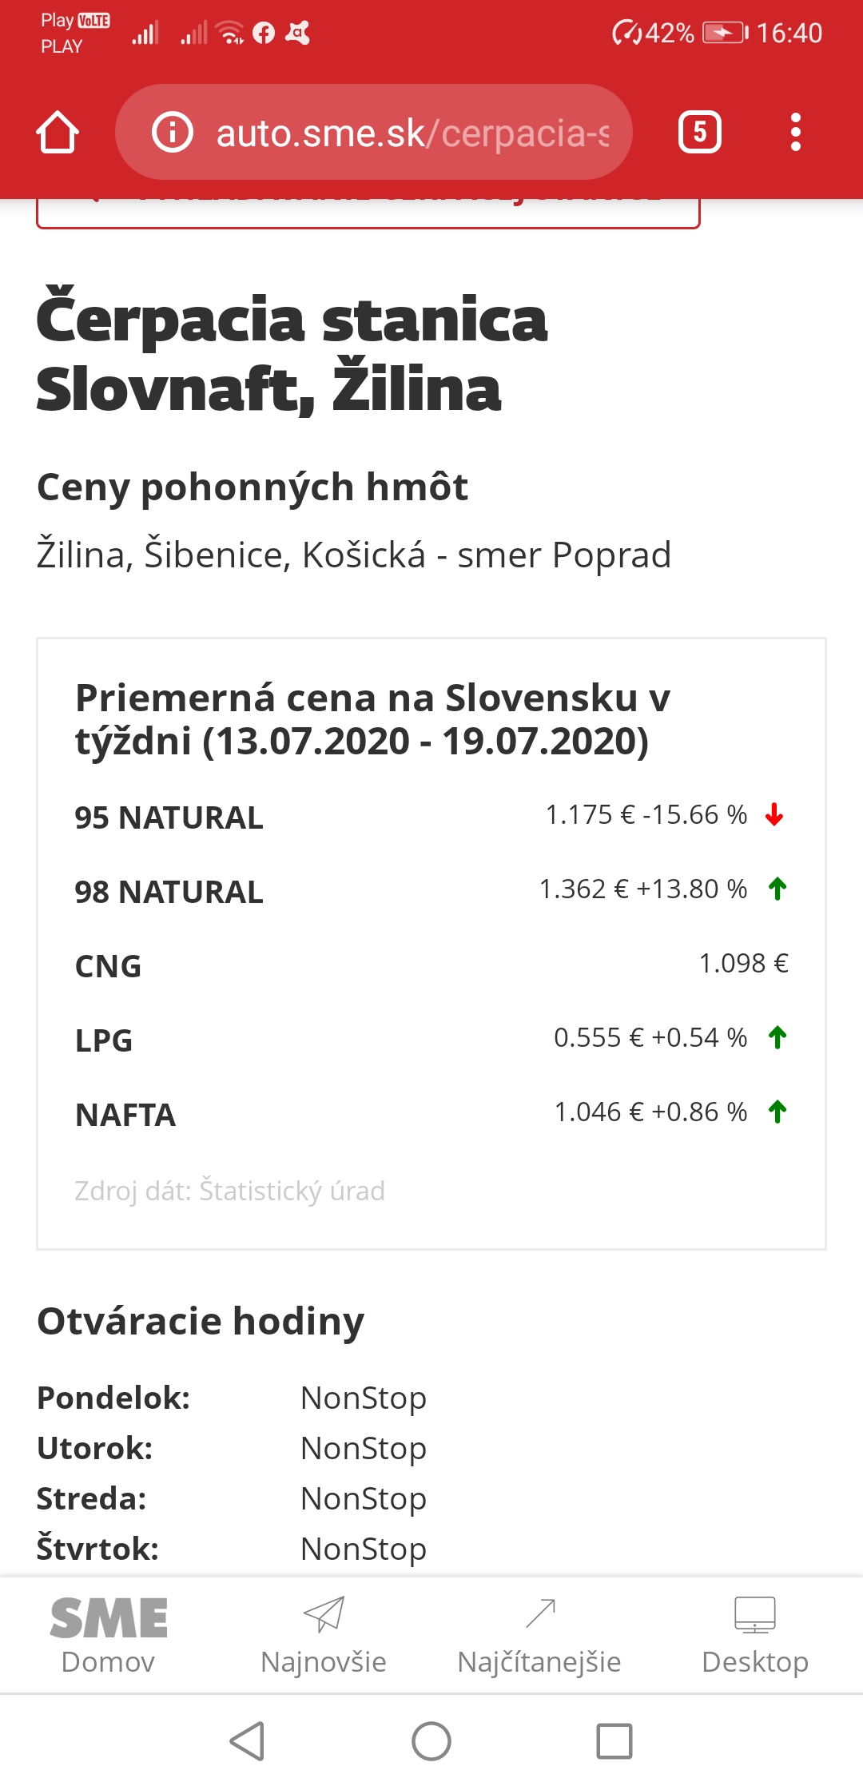Screen dimensions: 863x1790
Task: Tap the Zdroj dát Štatistický úrad text
Action: 230,1191
